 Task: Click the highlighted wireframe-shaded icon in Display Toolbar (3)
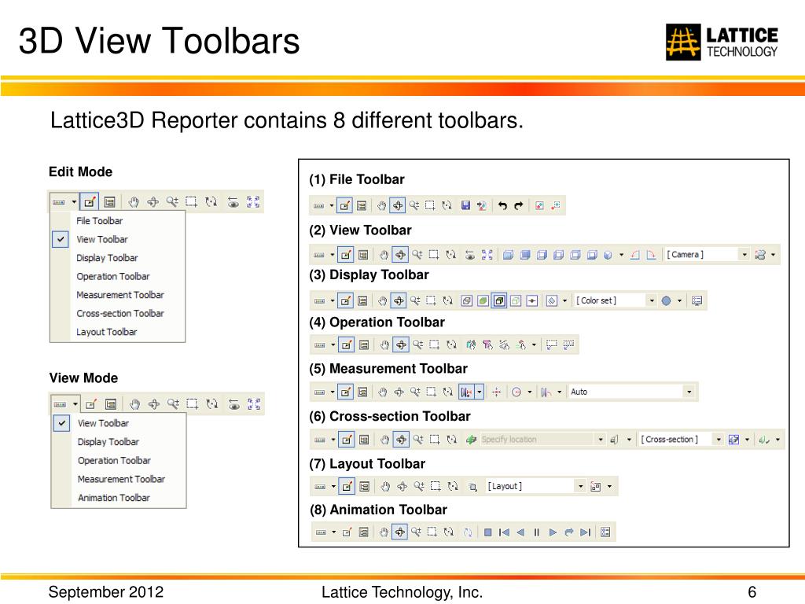point(499,300)
